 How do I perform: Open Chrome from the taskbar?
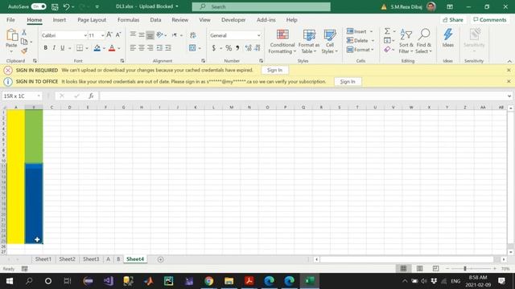[x=209, y=281]
